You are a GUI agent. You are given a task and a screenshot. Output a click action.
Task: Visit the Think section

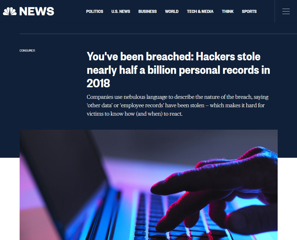[x=228, y=12]
